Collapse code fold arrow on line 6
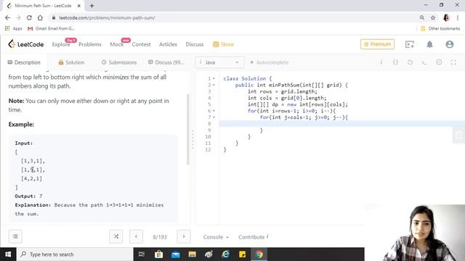 coord(214,111)
